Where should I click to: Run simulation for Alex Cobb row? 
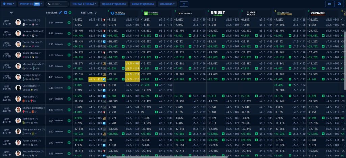[x=69, y=99]
